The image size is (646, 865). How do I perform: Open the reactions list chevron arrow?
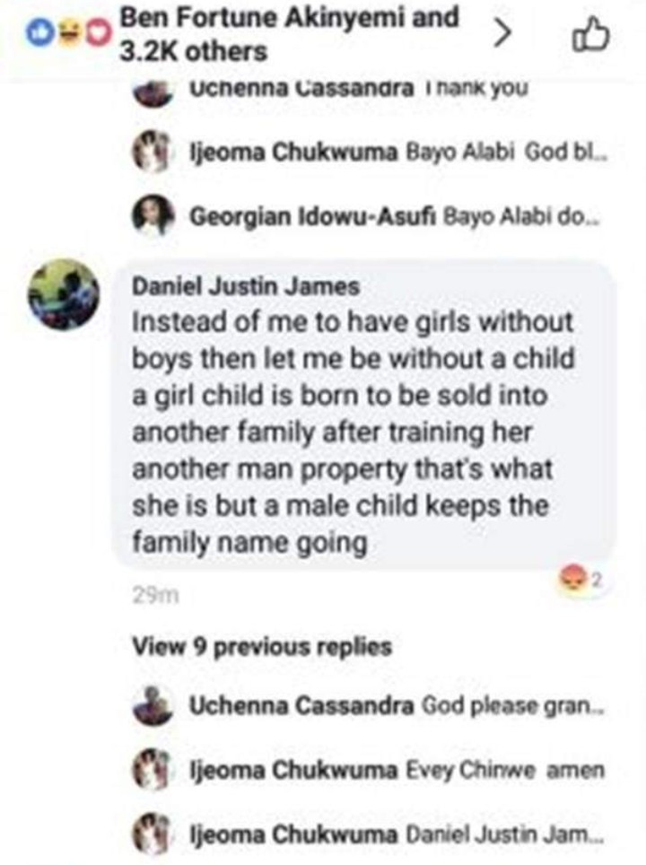click(x=501, y=35)
